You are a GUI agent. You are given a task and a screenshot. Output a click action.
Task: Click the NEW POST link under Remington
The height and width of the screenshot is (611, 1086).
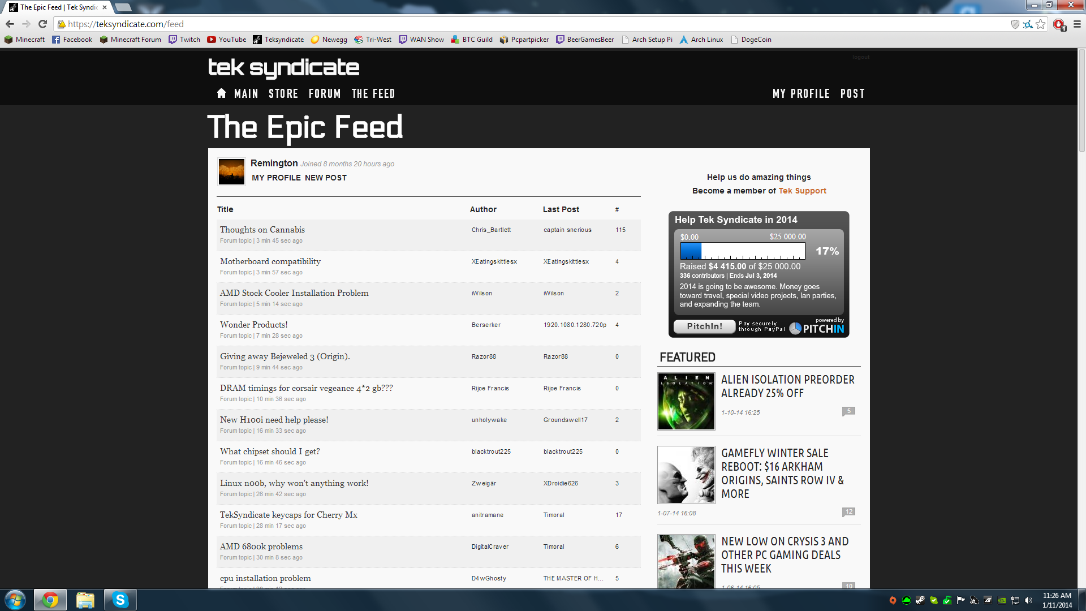[x=326, y=178]
